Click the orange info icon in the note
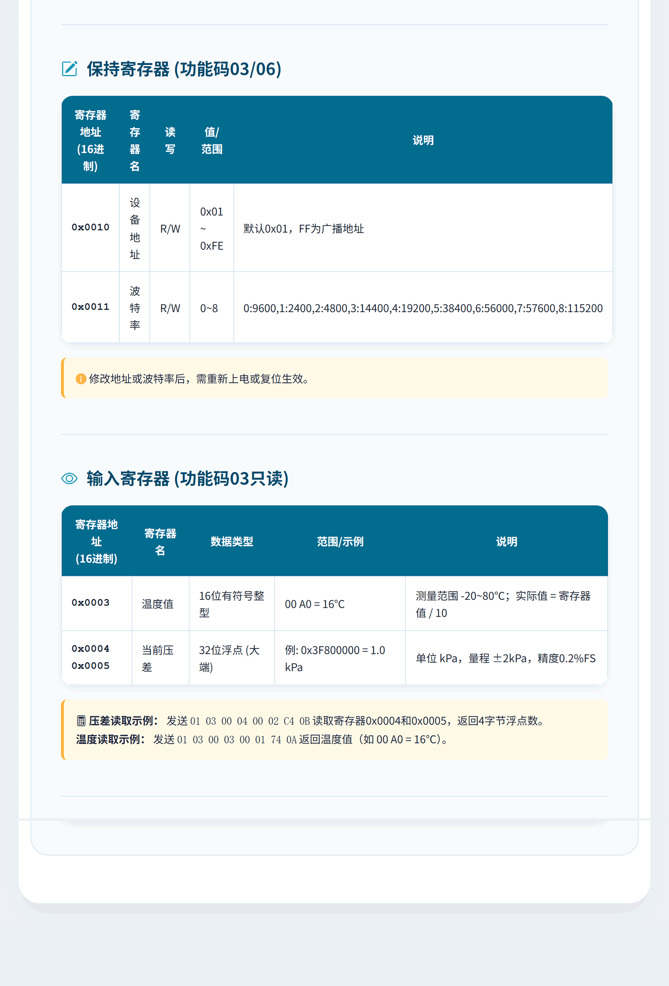 pyautogui.click(x=81, y=379)
